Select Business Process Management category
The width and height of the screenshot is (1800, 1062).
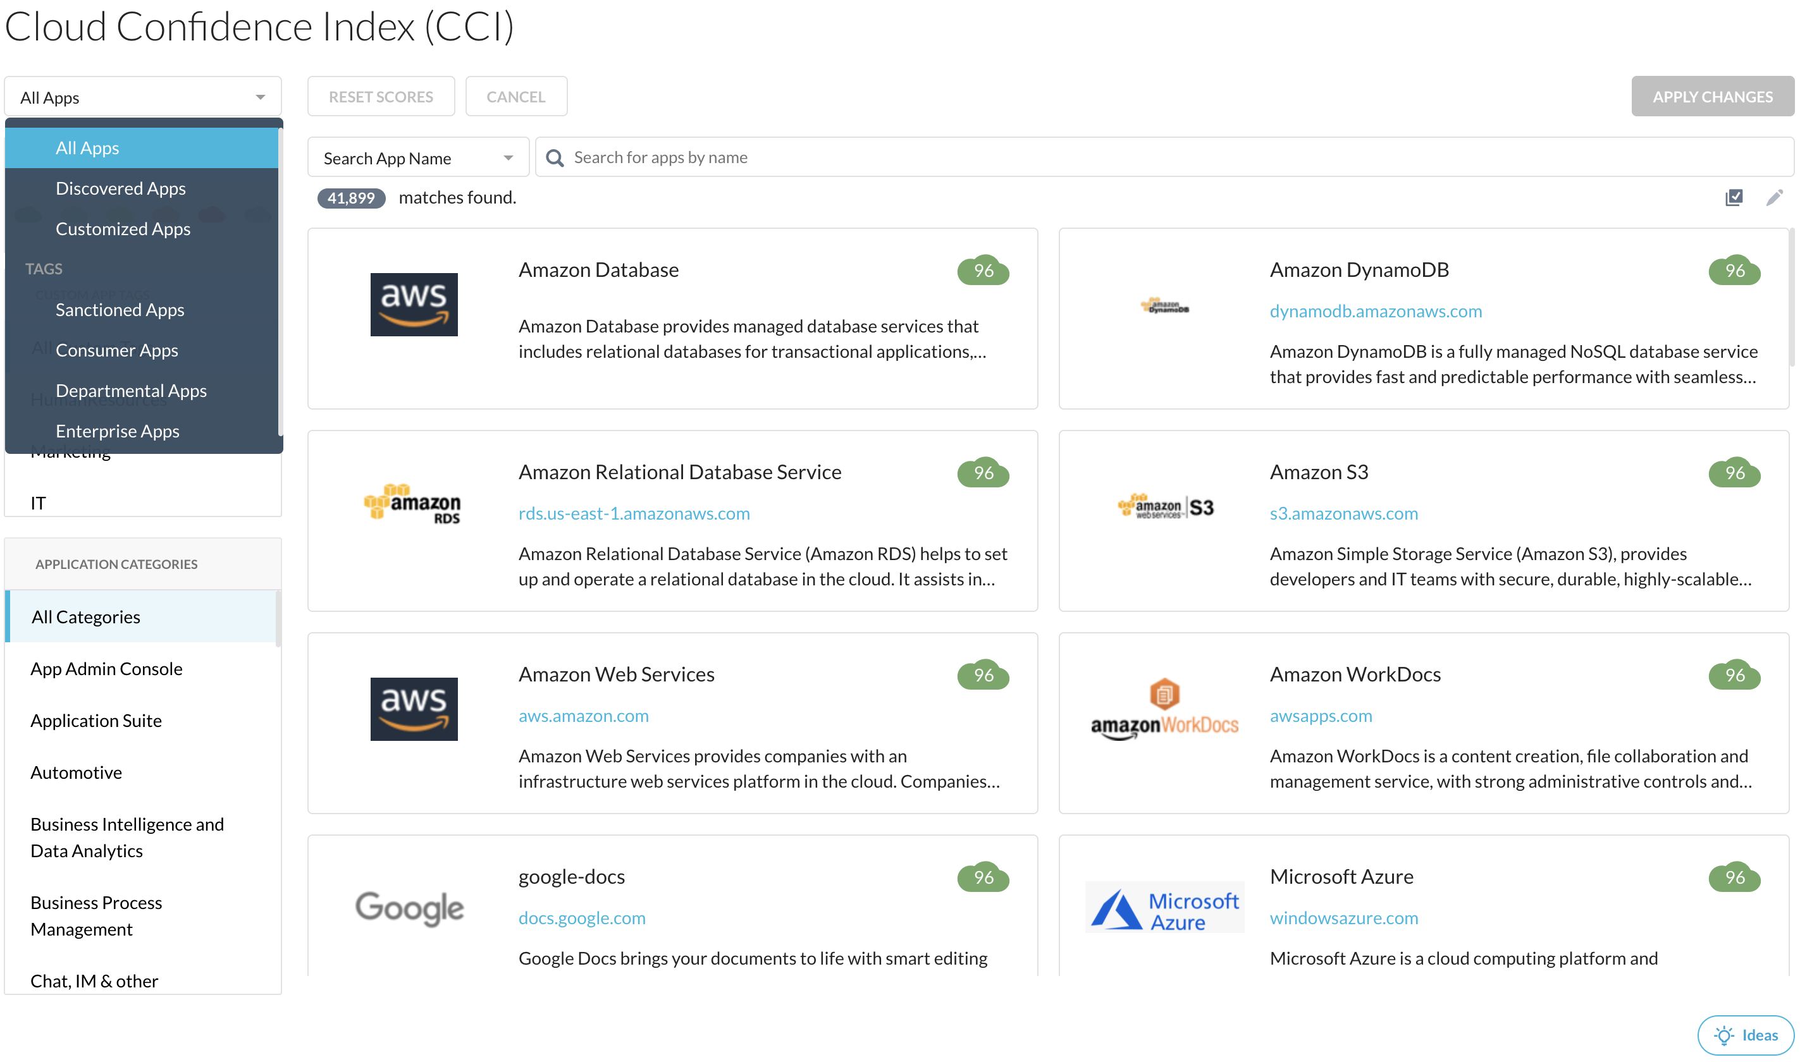pyautogui.click(x=140, y=916)
